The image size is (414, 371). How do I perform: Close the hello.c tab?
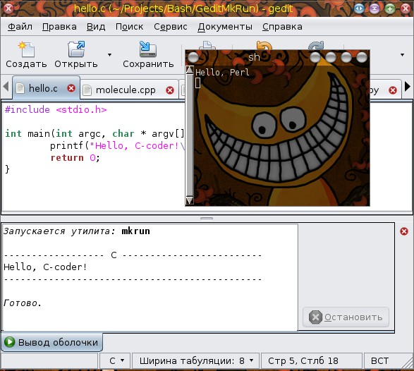click(71, 88)
